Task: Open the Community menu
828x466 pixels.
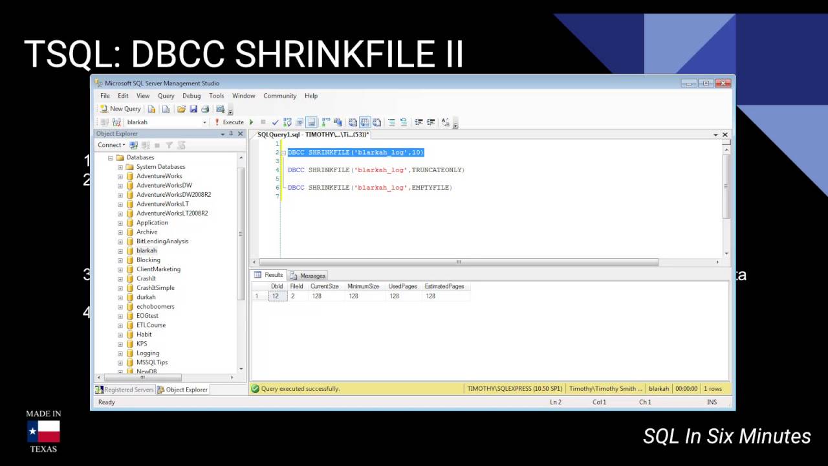Action: (x=279, y=96)
